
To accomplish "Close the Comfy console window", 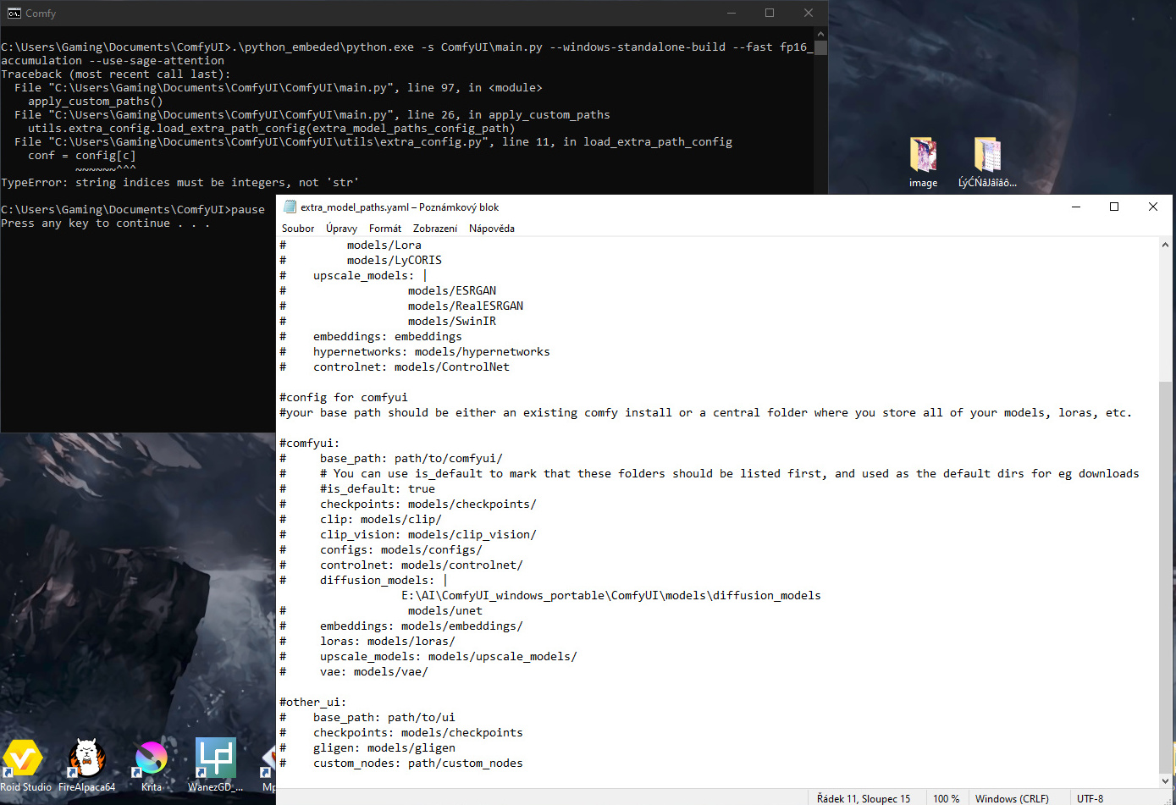I will [x=809, y=13].
